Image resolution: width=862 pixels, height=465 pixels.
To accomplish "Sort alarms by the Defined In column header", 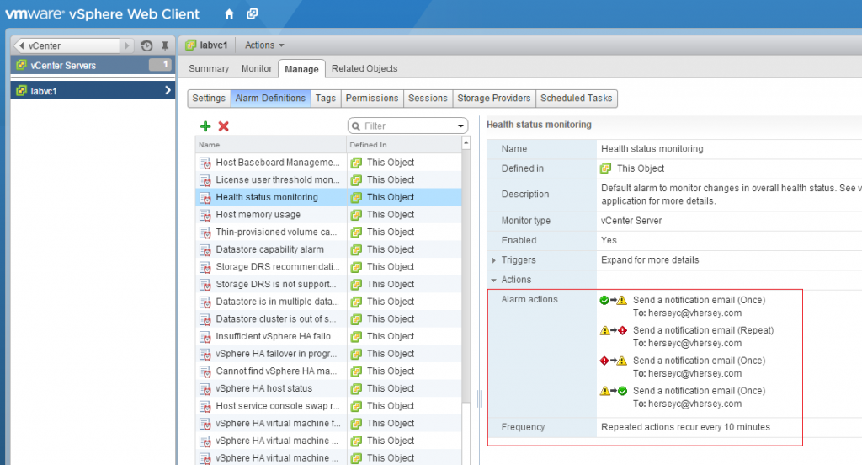I will click(x=404, y=145).
